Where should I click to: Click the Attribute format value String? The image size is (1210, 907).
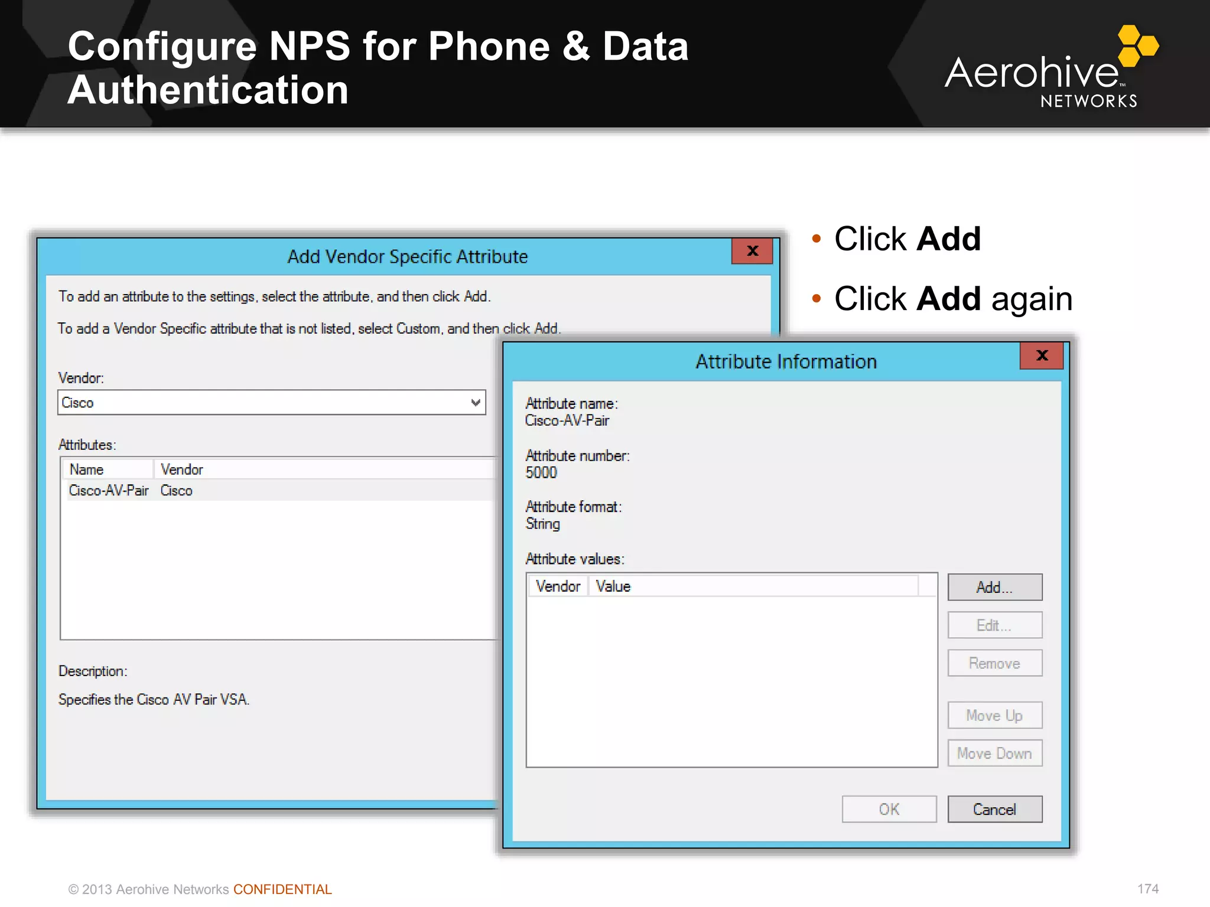point(543,524)
